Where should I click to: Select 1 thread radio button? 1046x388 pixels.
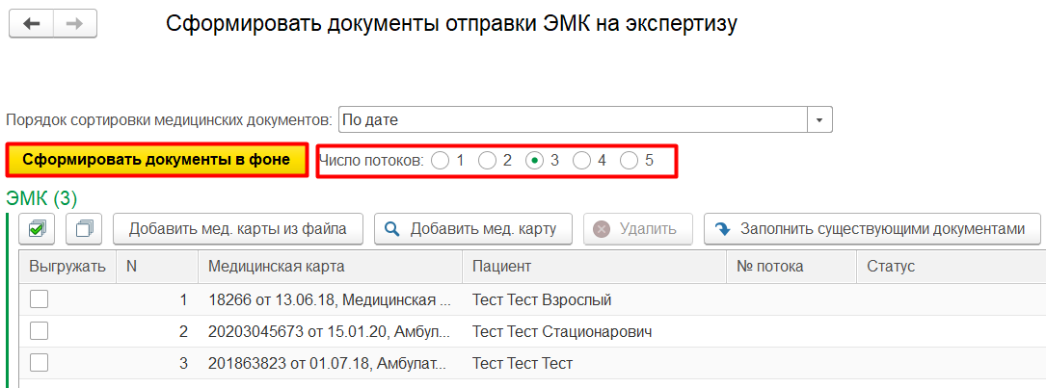point(441,161)
